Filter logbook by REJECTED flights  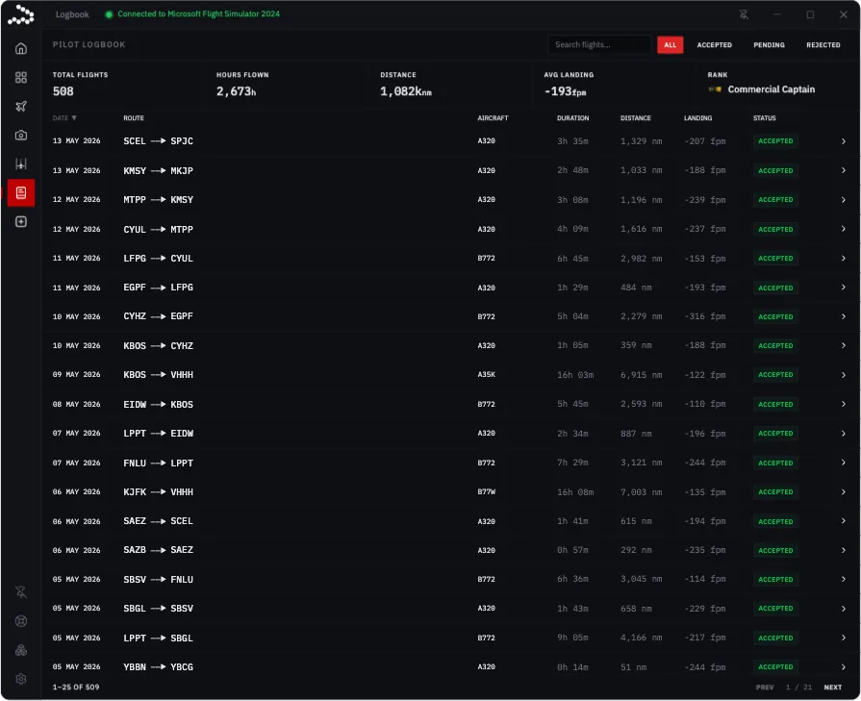(823, 45)
